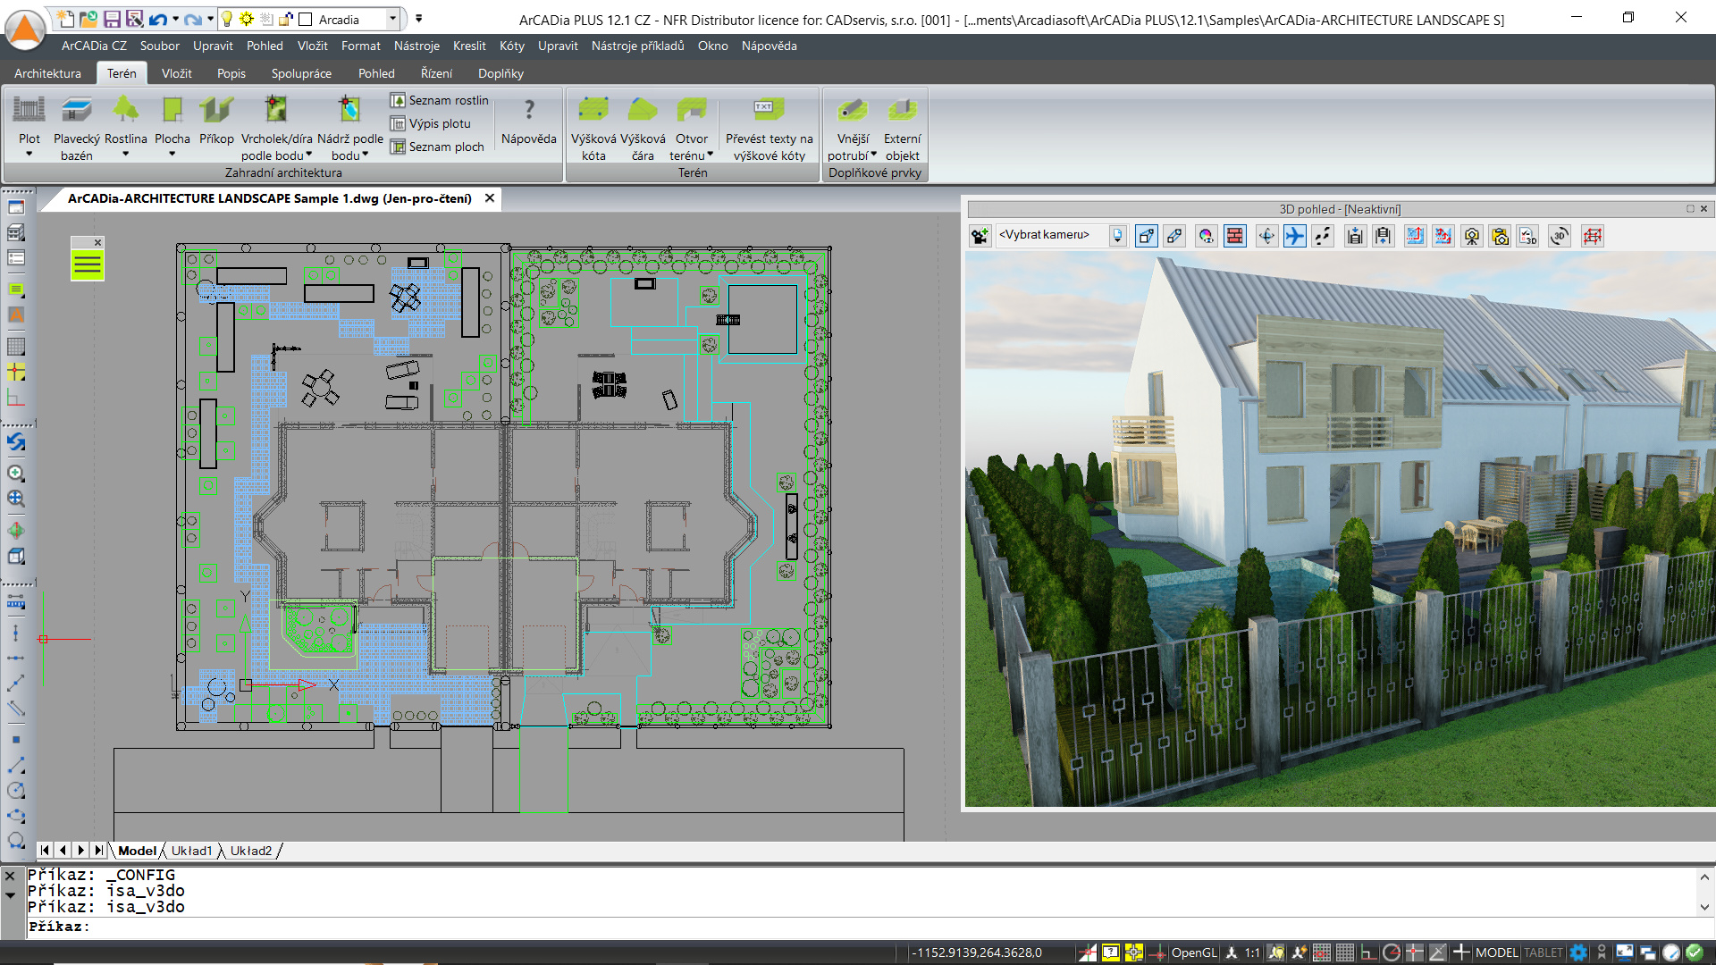This screenshot has height=965, width=1716.
Task: Expand the Vnější potrubí dropdown
Action: coord(873,155)
